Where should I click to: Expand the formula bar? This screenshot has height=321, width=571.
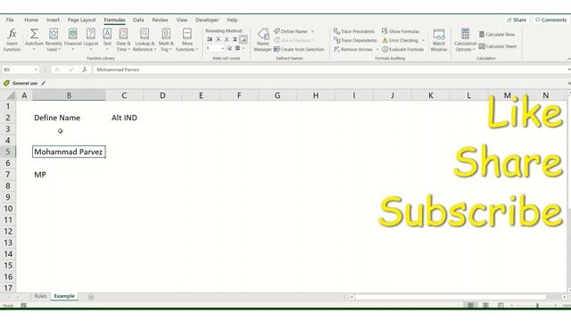[x=569, y=70]
